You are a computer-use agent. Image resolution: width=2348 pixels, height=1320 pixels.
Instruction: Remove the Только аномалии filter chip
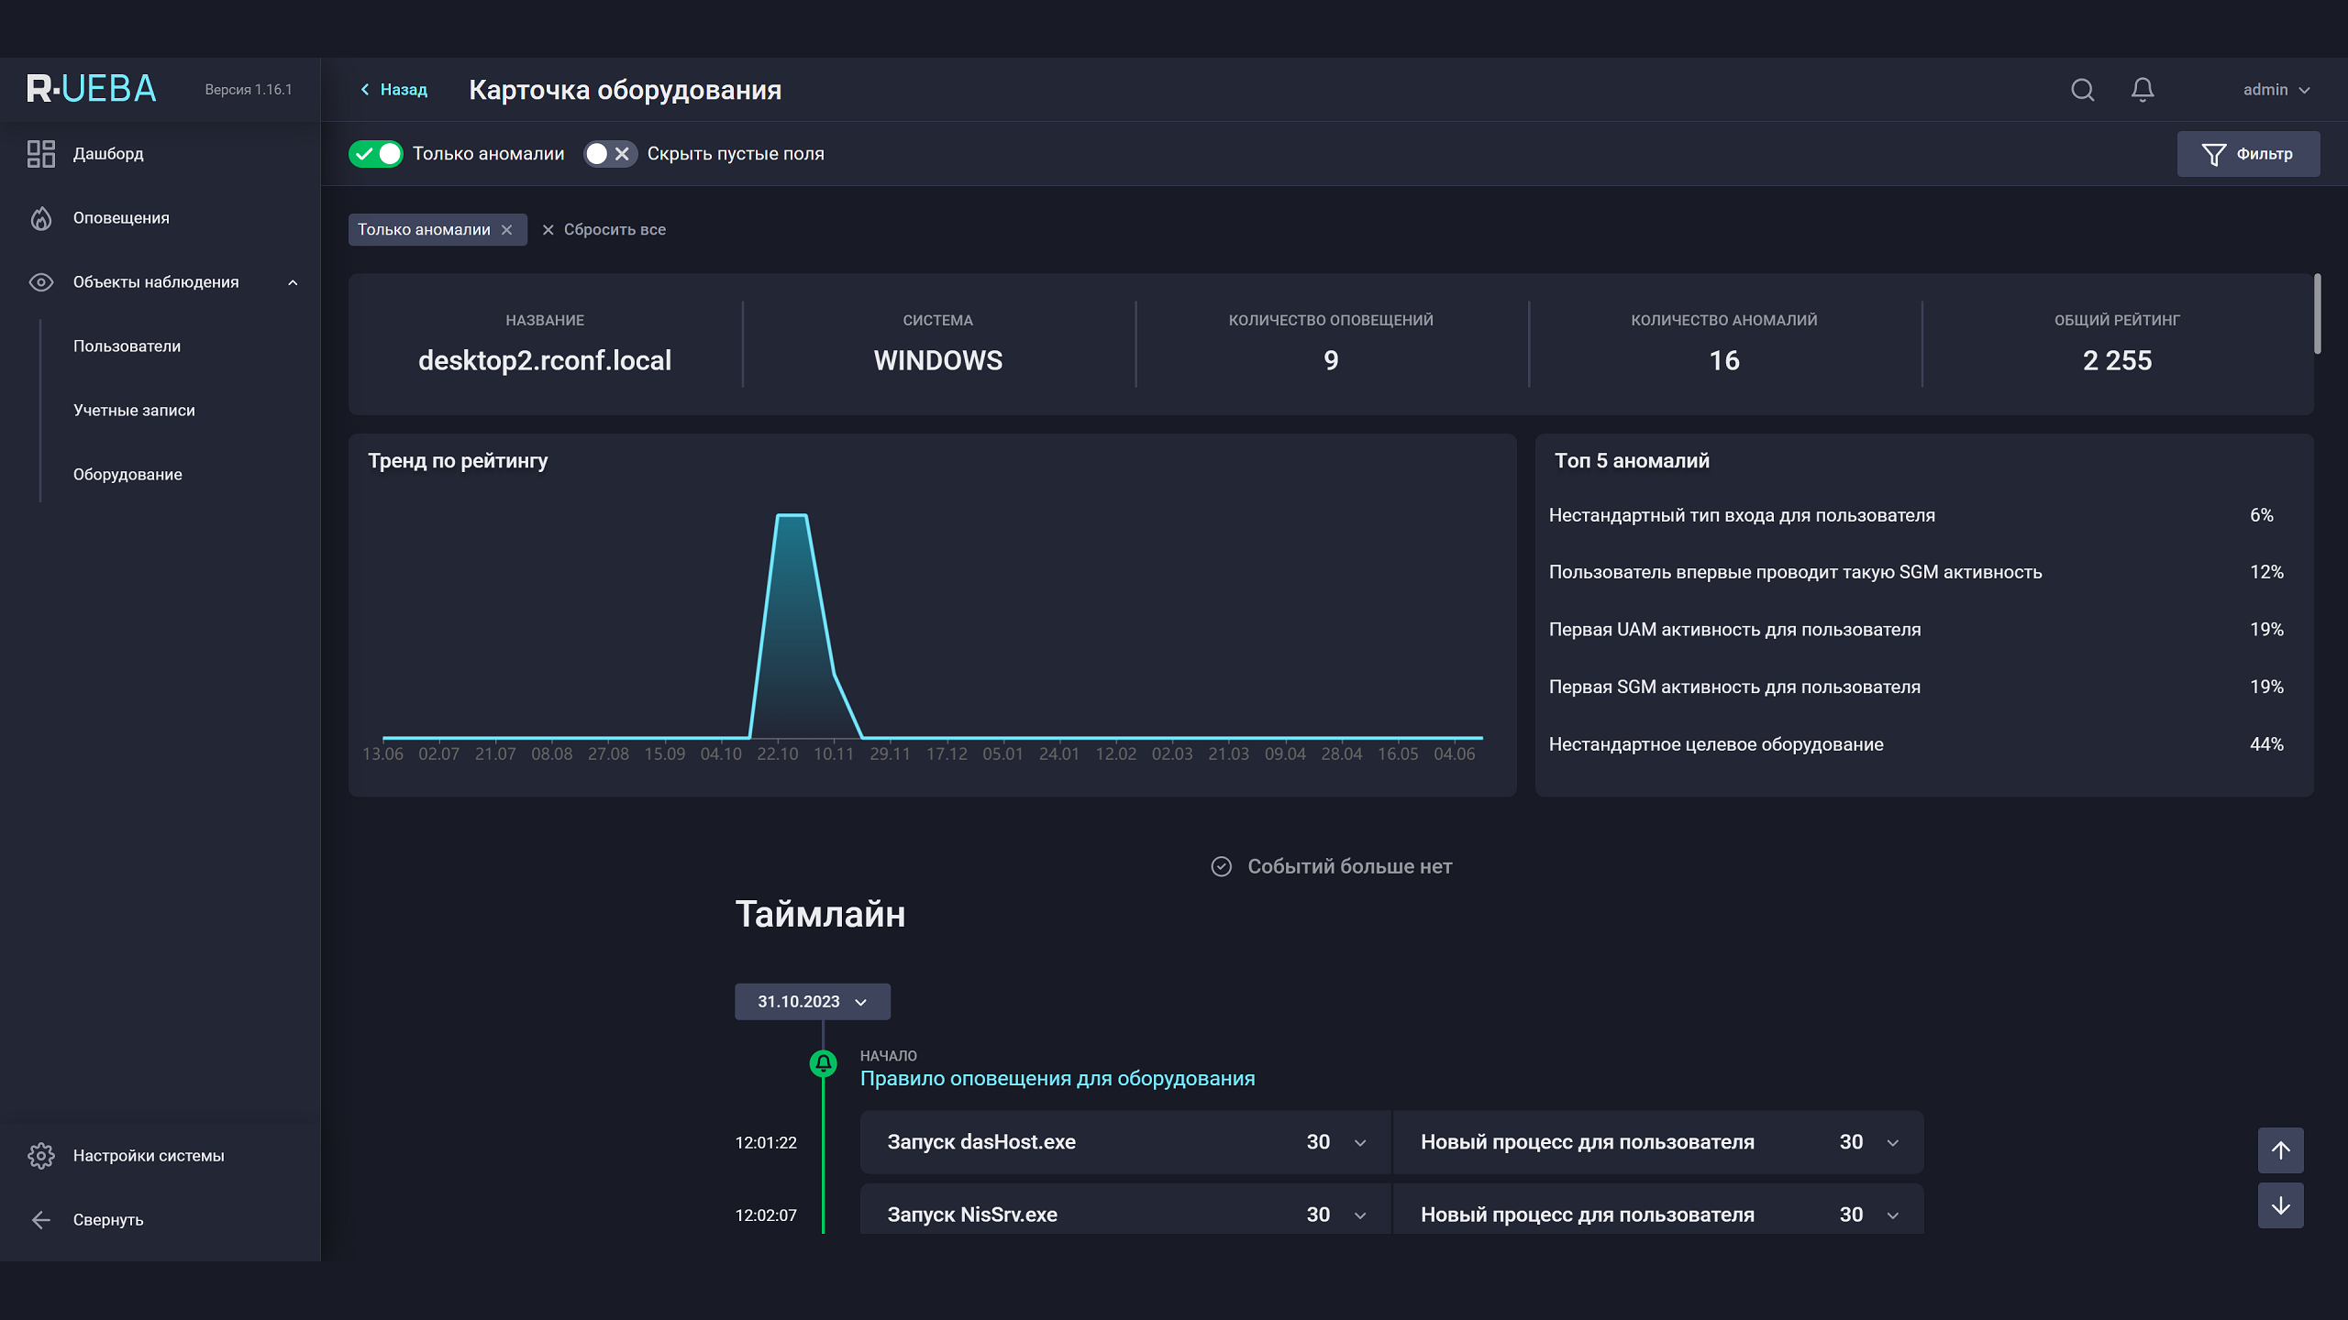506,230
